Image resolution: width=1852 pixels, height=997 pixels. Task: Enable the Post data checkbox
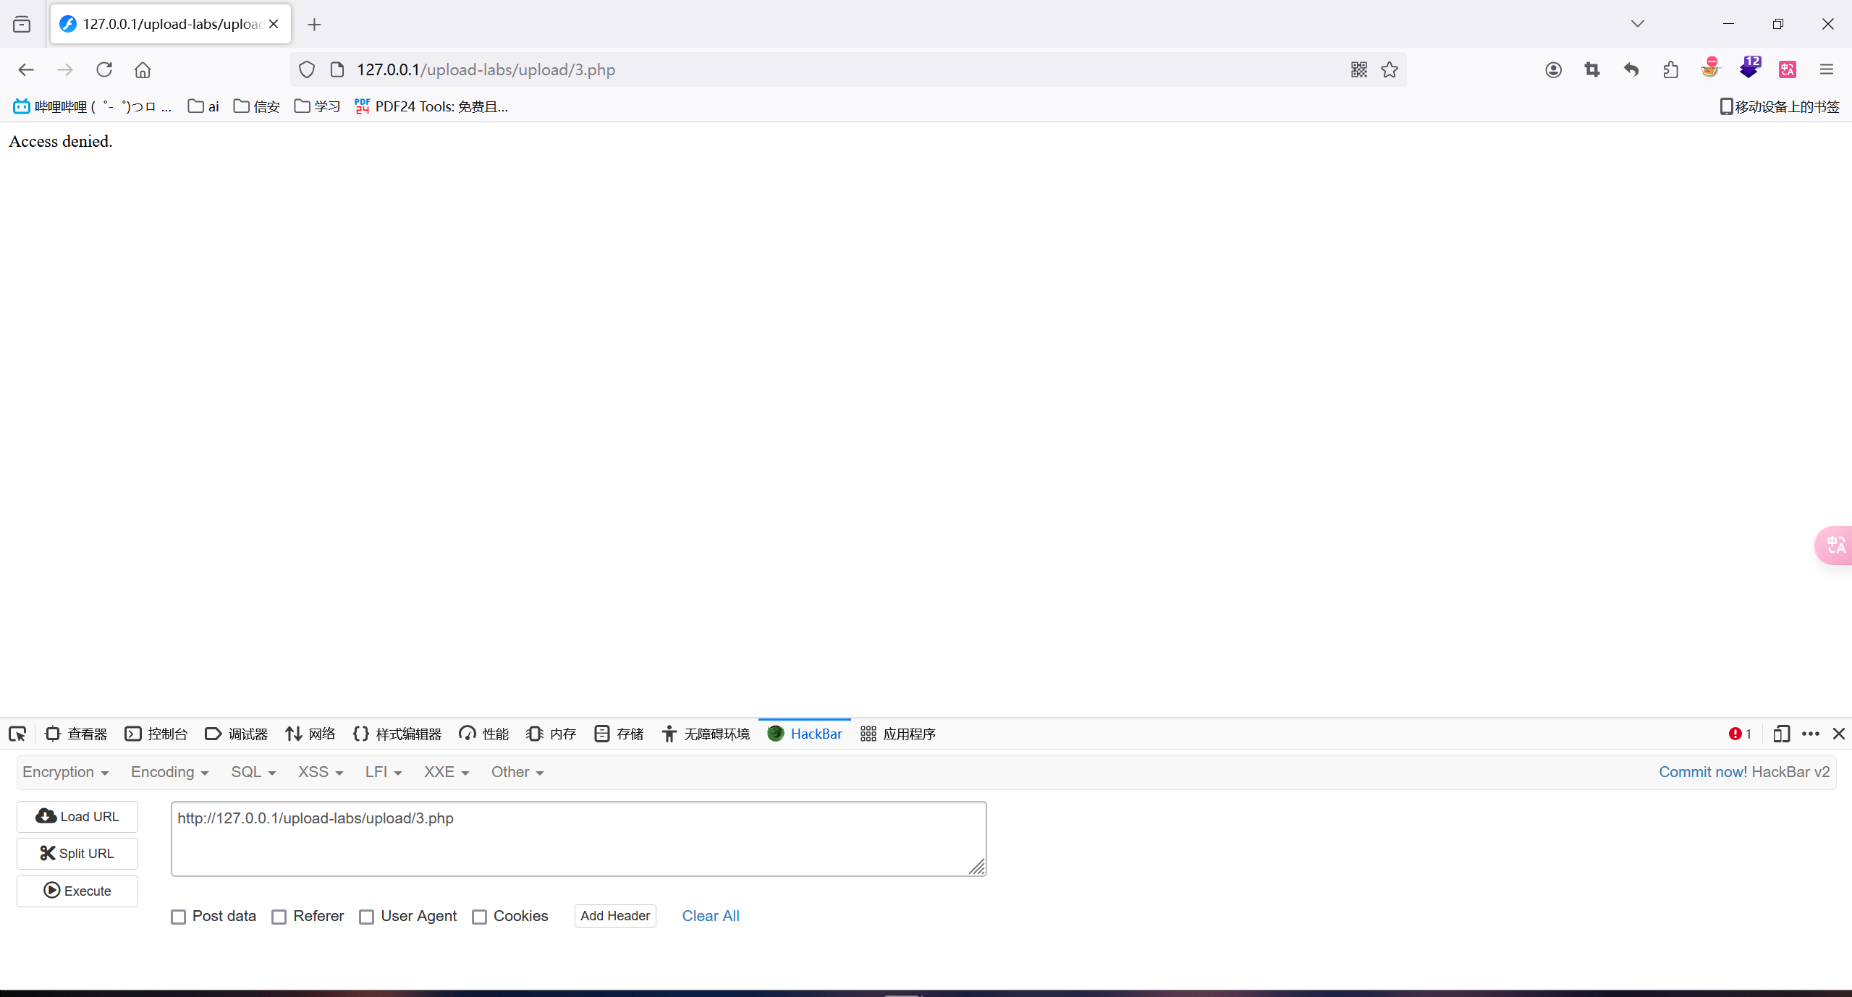coord(178,917)
